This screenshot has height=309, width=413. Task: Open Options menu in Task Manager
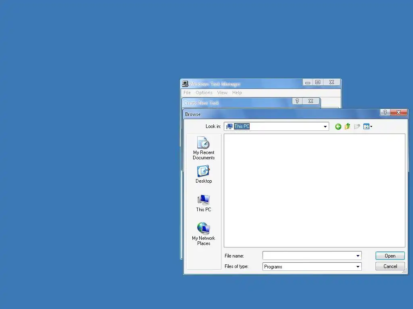coord(204,93)
